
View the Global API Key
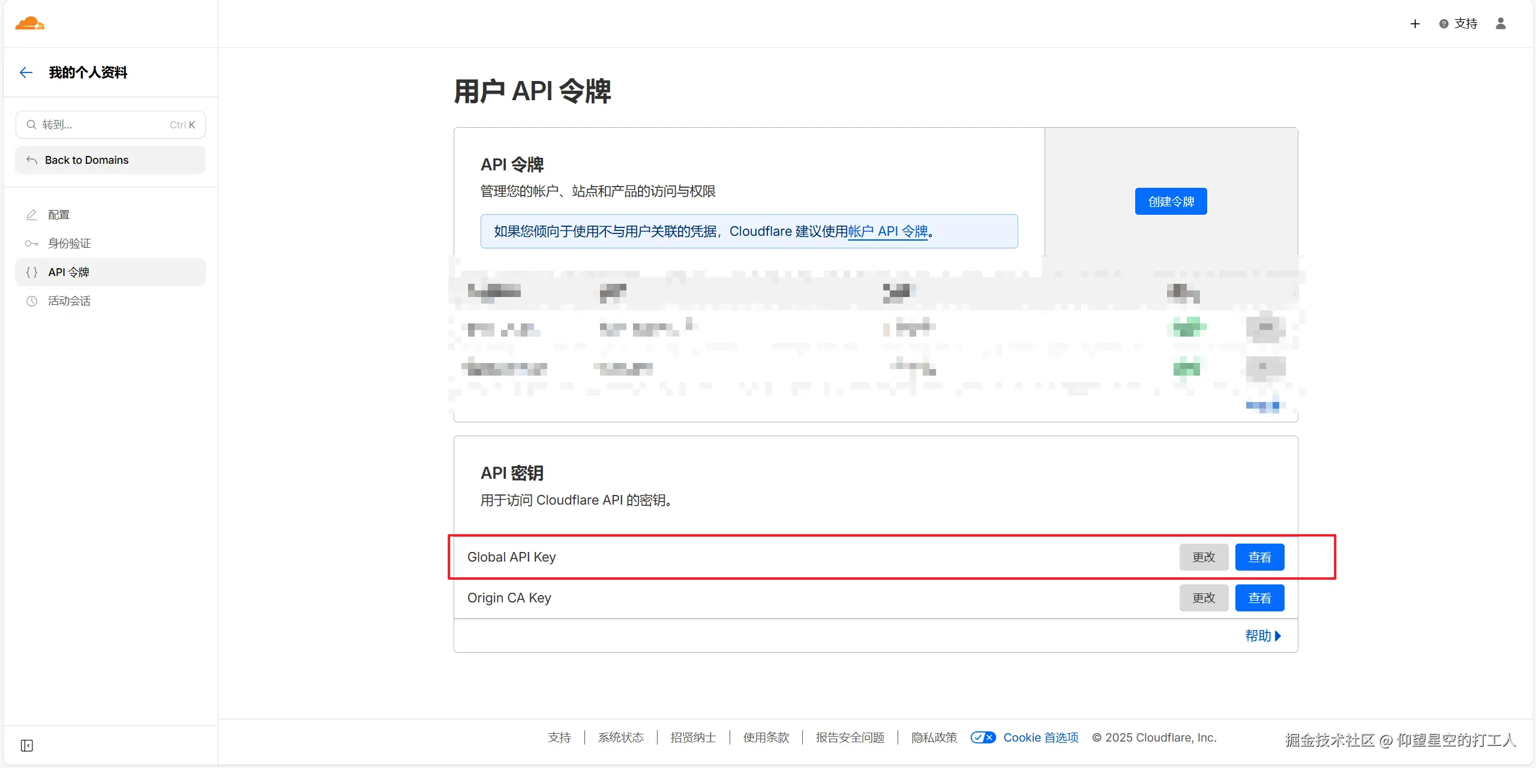[x=1259, y=557]
